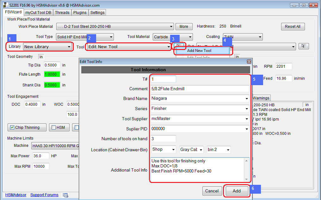Open the Support Forums link
This screenshot has width=321, height=200.
(x=44, y=195)
